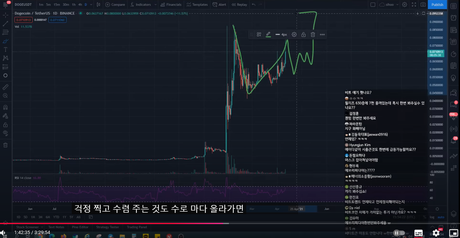Select the trend line drawing tool
Screen dimensions: 460x238
(x=5, y=24)
